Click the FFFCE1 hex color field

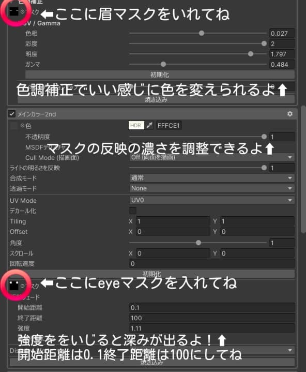(169, 125)
